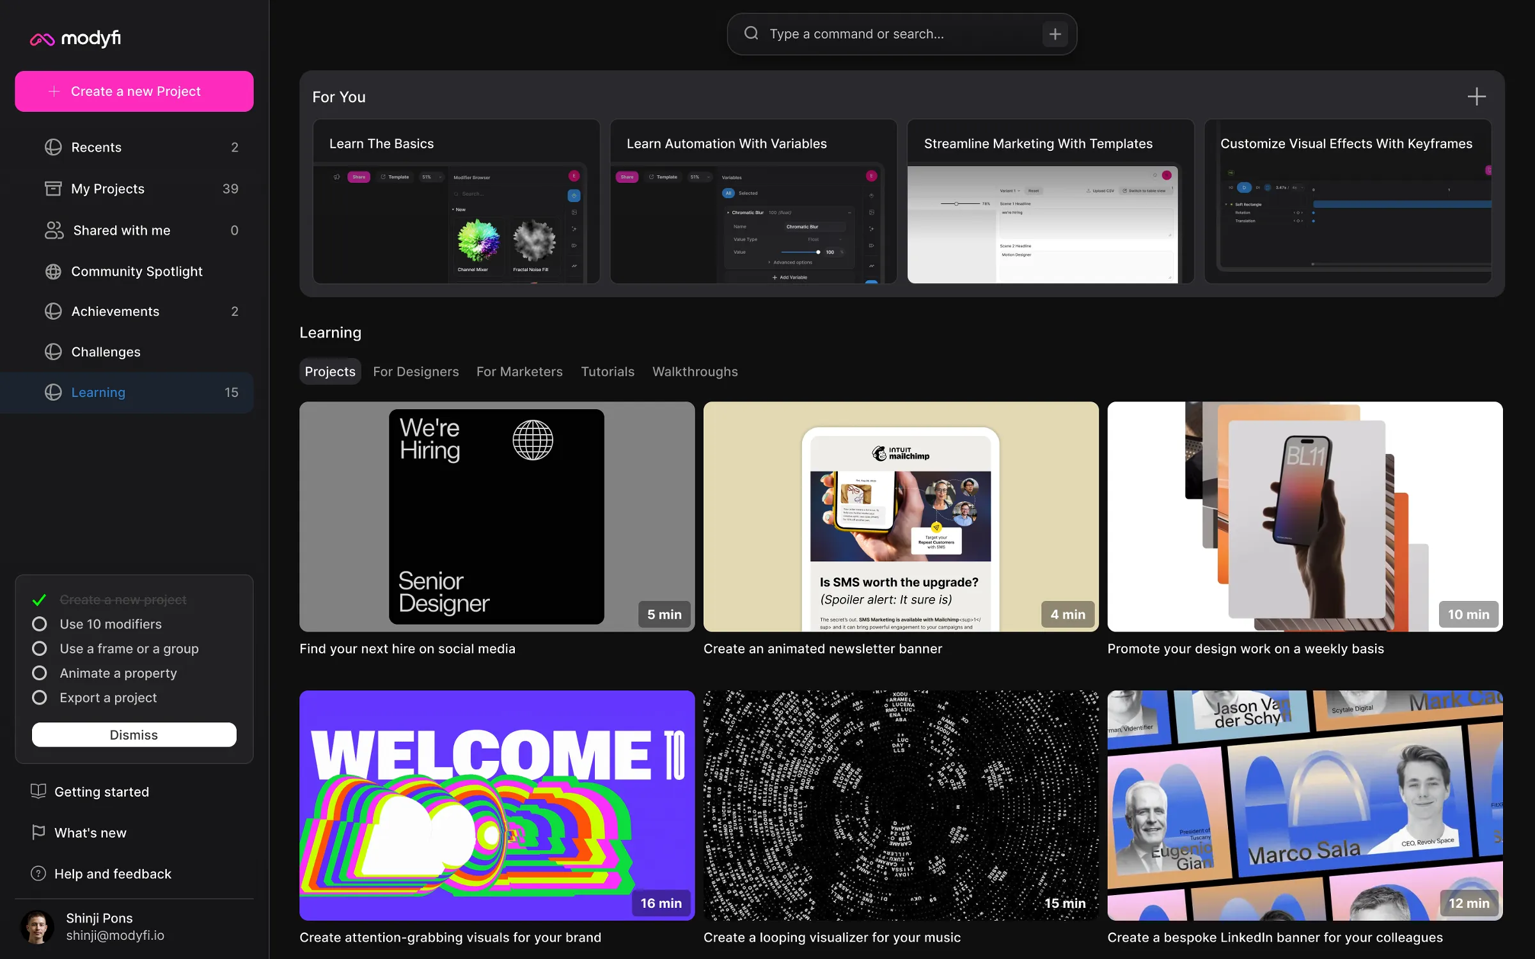The image size is (1535, 959).
Task: Open Shared with me people icon
Action: [x=54, y=230]
